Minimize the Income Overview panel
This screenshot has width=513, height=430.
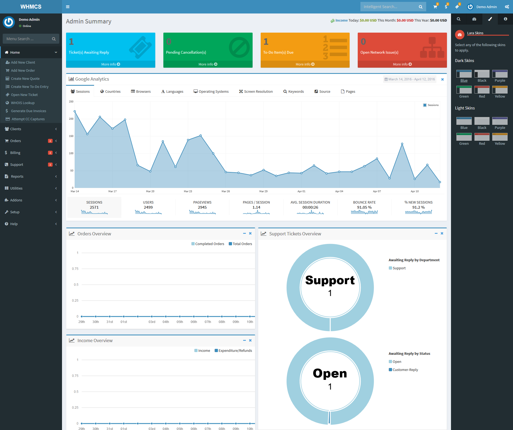(244, 340)
